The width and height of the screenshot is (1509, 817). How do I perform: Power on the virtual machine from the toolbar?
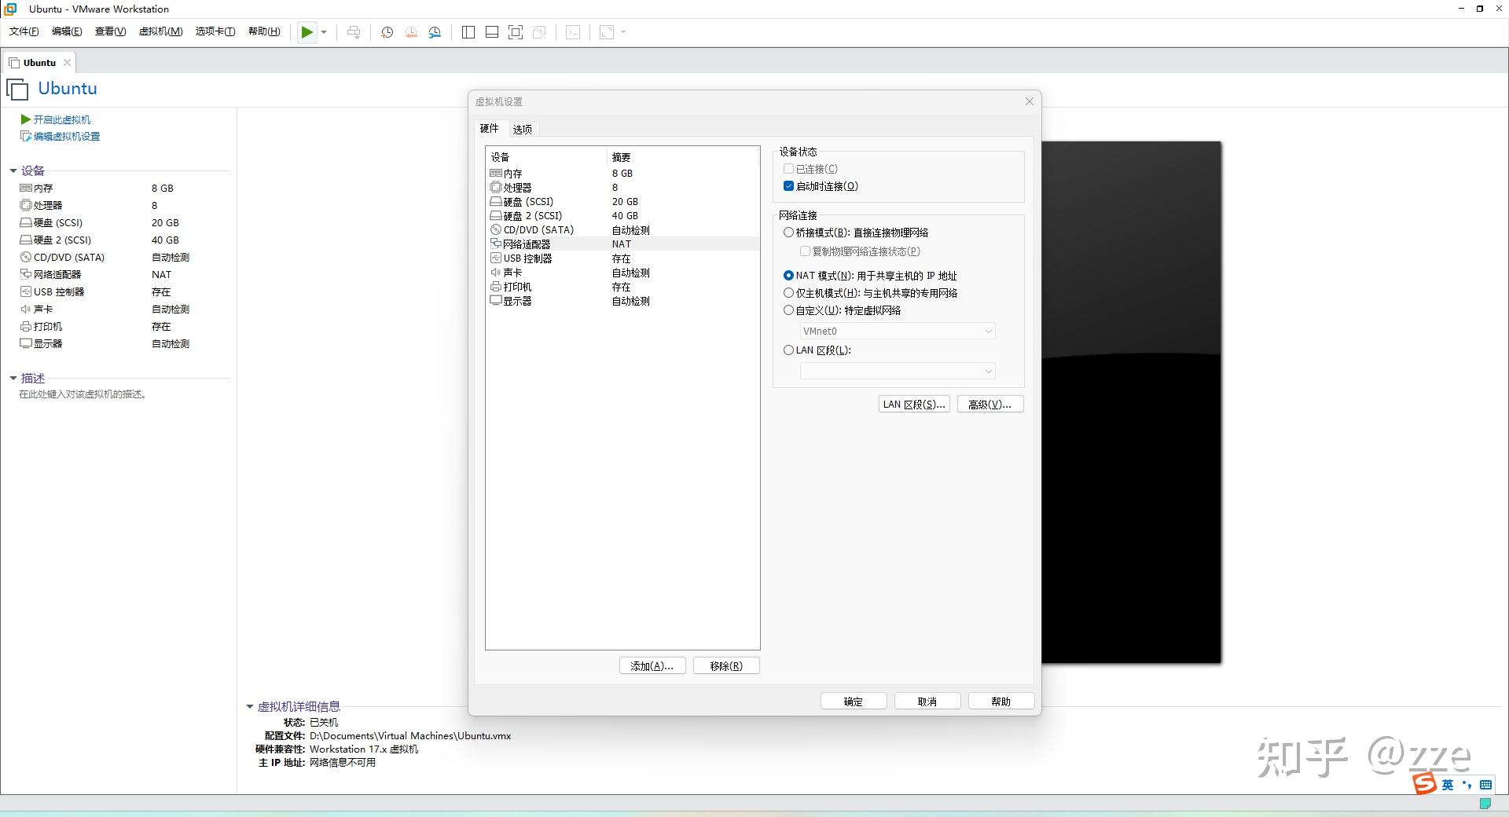307,32
